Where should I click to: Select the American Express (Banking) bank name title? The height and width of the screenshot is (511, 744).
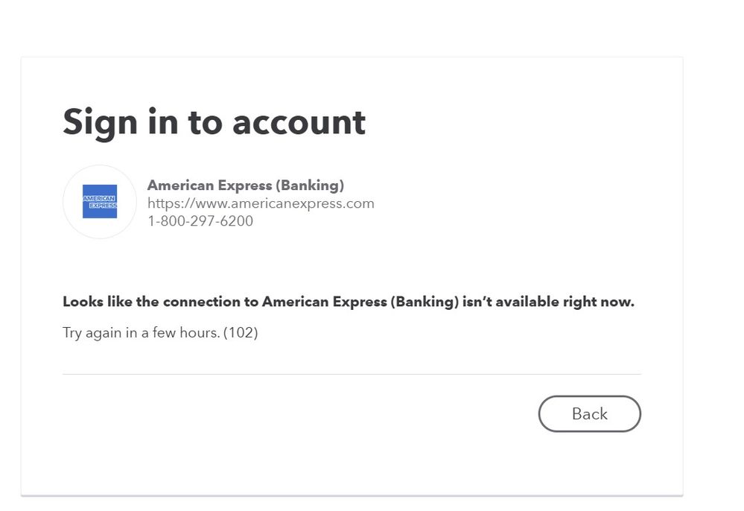(245, 185)
